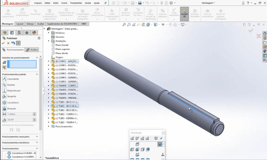Expand Histórico tree node
267x160 pixels.
point(48,33)
